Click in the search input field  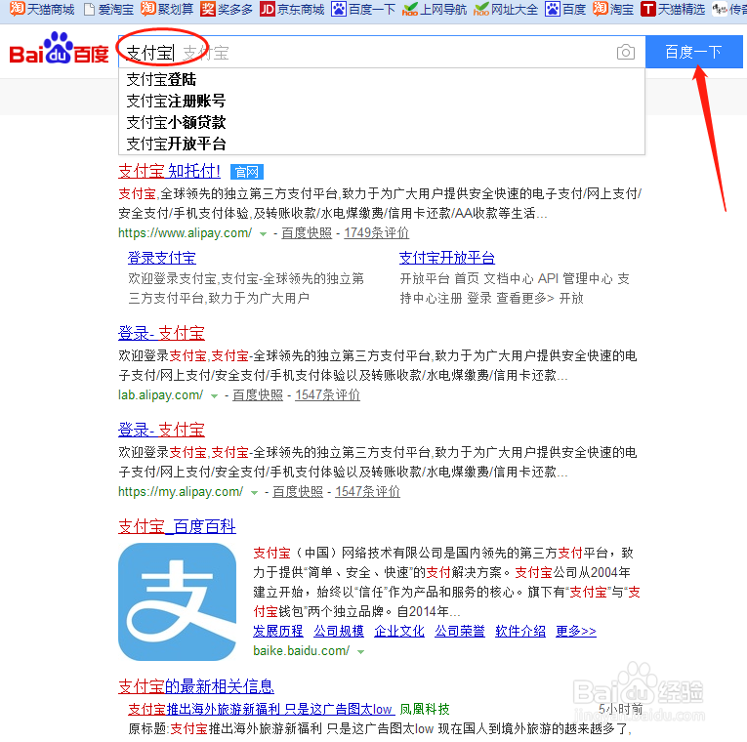381,52
